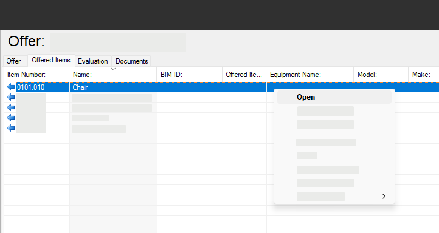Select the Chair name cell

click(113, 87)
